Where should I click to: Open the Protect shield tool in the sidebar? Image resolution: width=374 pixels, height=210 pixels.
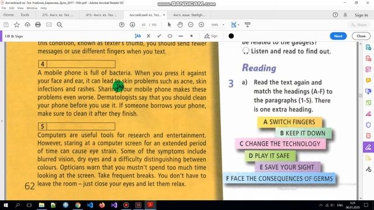(368, 125)
